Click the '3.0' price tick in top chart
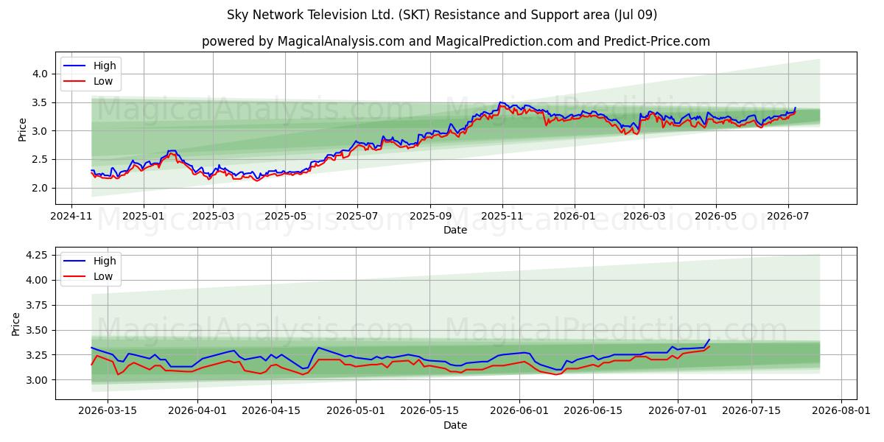Screen dimensions: 884x442 coord(41,131)
